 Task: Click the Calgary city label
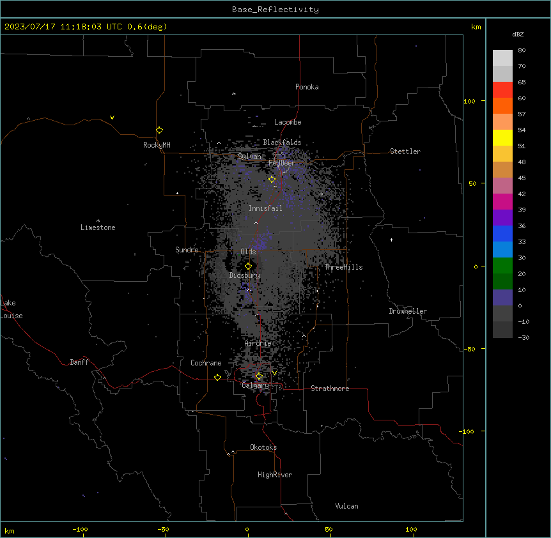click(x=256, y=385)
